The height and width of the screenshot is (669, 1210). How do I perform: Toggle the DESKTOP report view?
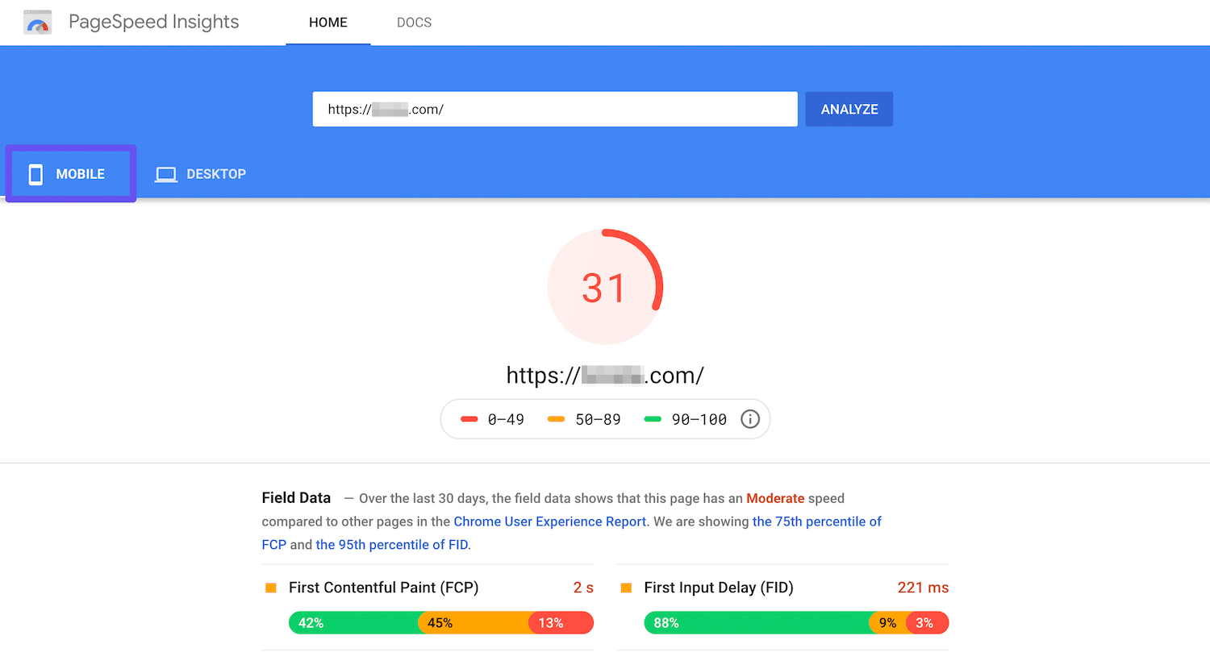pos(200,173)
